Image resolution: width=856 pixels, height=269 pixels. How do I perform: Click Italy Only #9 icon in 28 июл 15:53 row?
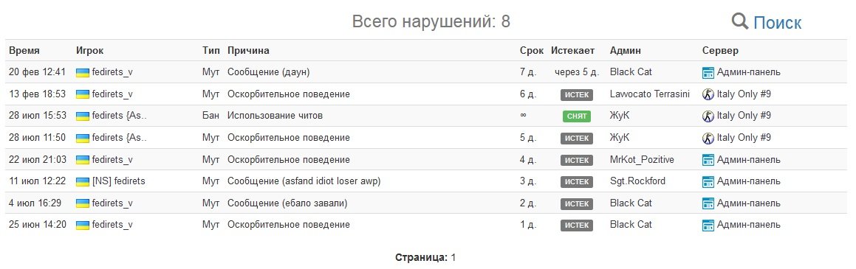coord(708,116)
